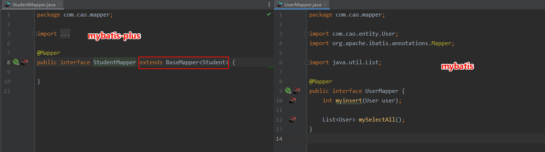Click 'BaseMapper<Student>' in the extends clause
Image resolution: width=545 pixels, height=152 pixels.
(197, 62)
